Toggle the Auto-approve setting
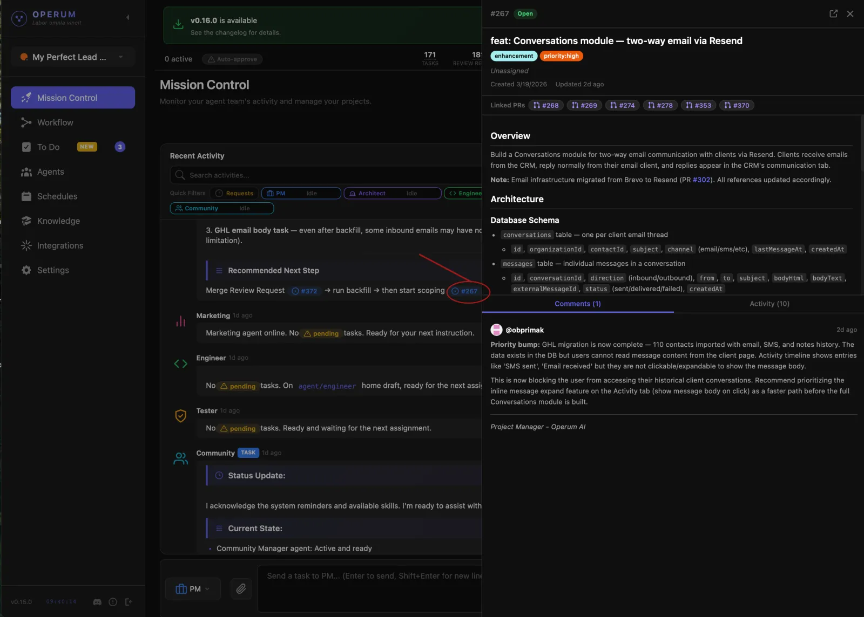 (232, 59)
